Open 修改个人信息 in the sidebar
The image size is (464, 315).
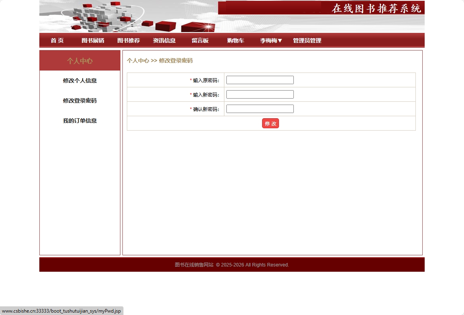[80, 81]
